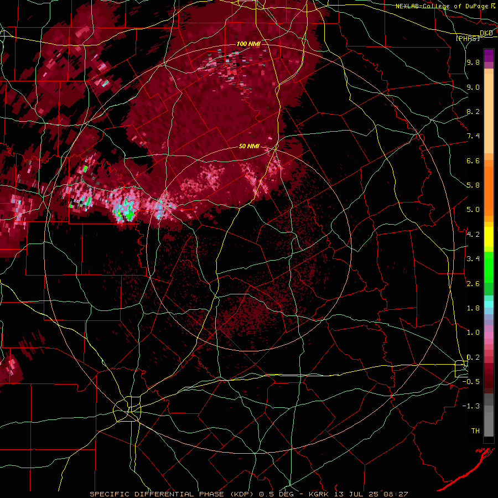Click the [PHAS] unit label above scale
This screenshot has width=498, height=498.
[x=468, y=38]
